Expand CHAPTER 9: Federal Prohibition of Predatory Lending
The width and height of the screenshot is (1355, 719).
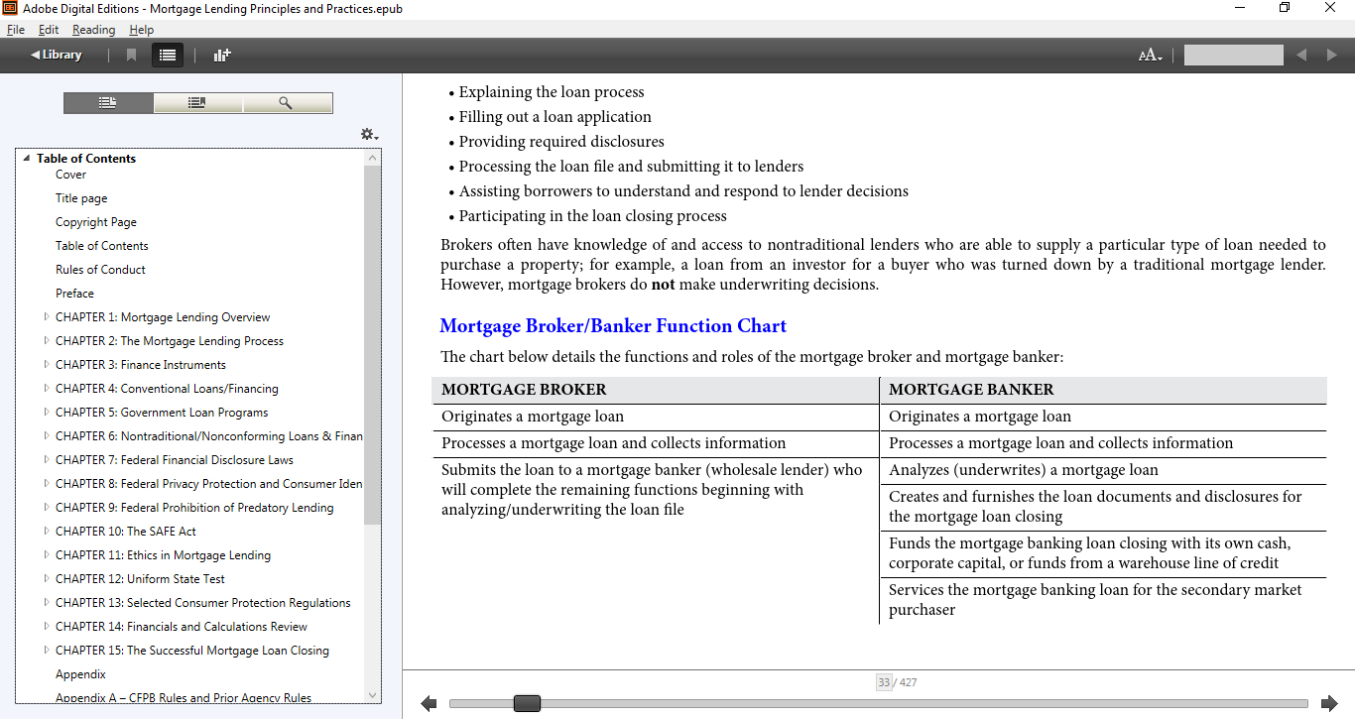pyautogui.click(x=47, y=508)
